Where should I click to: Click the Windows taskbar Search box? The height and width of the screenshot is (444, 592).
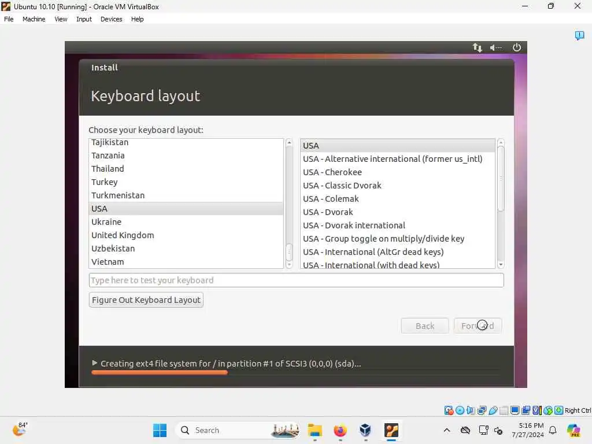[x=238, y=430]
